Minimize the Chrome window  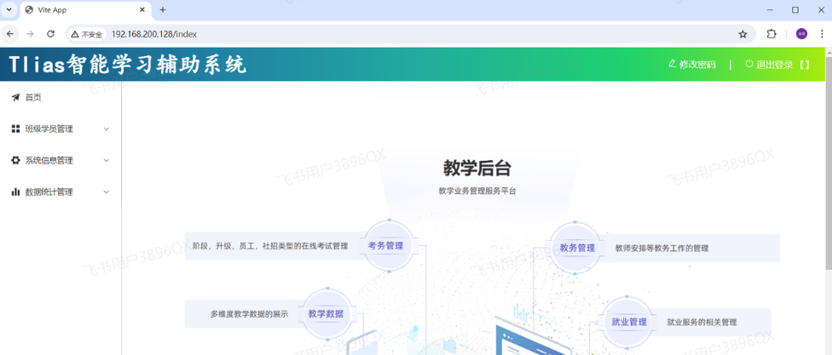point(770,9)
